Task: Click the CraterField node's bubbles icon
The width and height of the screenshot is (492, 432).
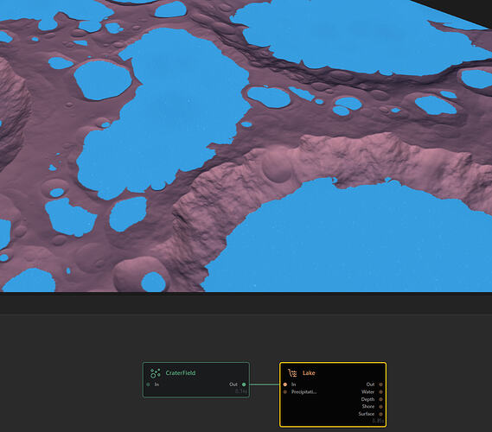Action: click(x=155, y=373)
